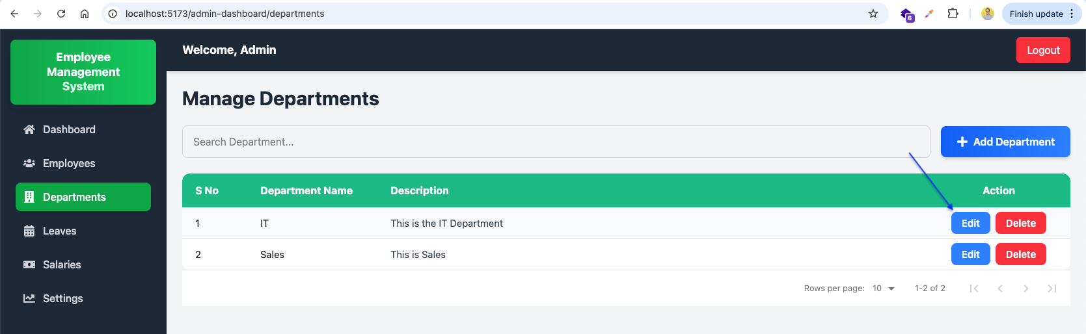1086x334 pixels.
Task: Sort by the Department Name column header
Action: [306, 190]
